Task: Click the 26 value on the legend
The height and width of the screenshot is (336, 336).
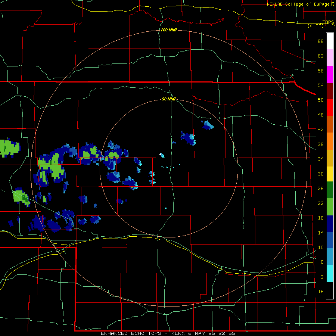Action: 321,189
